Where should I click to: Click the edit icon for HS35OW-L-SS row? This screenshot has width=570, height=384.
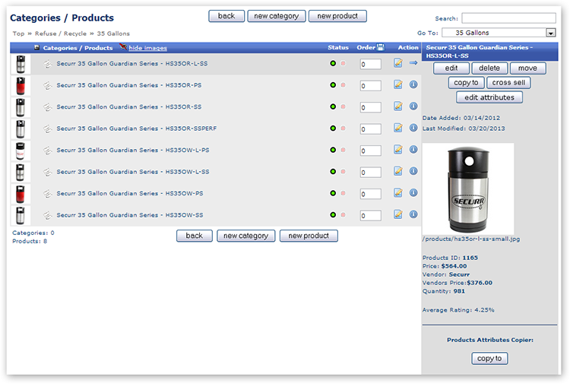[398, 171]
